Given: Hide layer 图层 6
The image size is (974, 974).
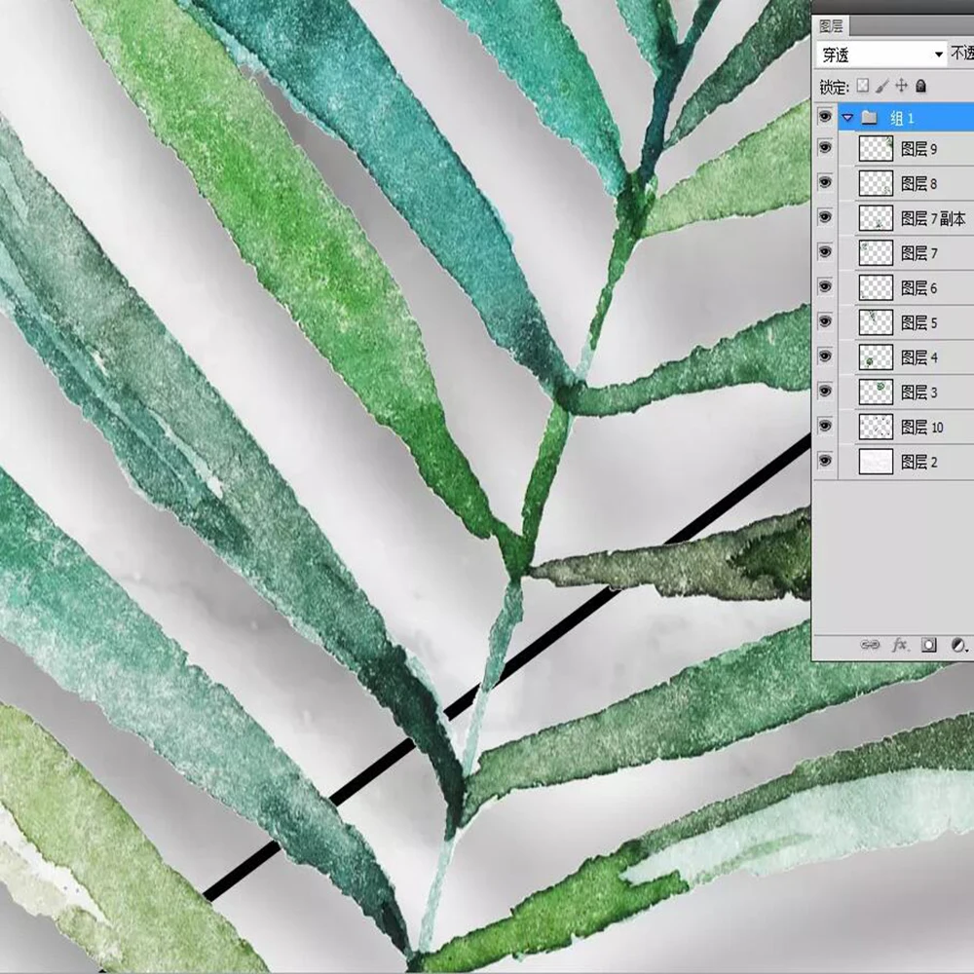Looking at the screenshot, I should pyautogui.click(x=825, y=287).
